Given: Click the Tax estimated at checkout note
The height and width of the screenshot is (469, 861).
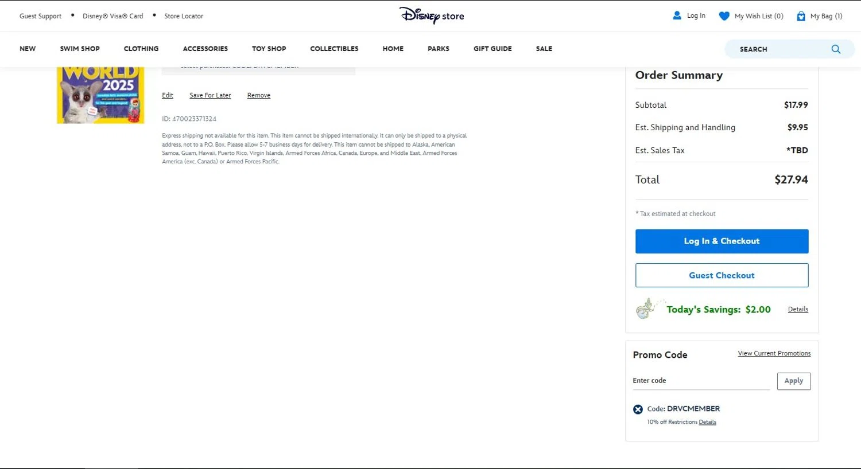Looking at the screenshot, I should (x=676, y=214).
